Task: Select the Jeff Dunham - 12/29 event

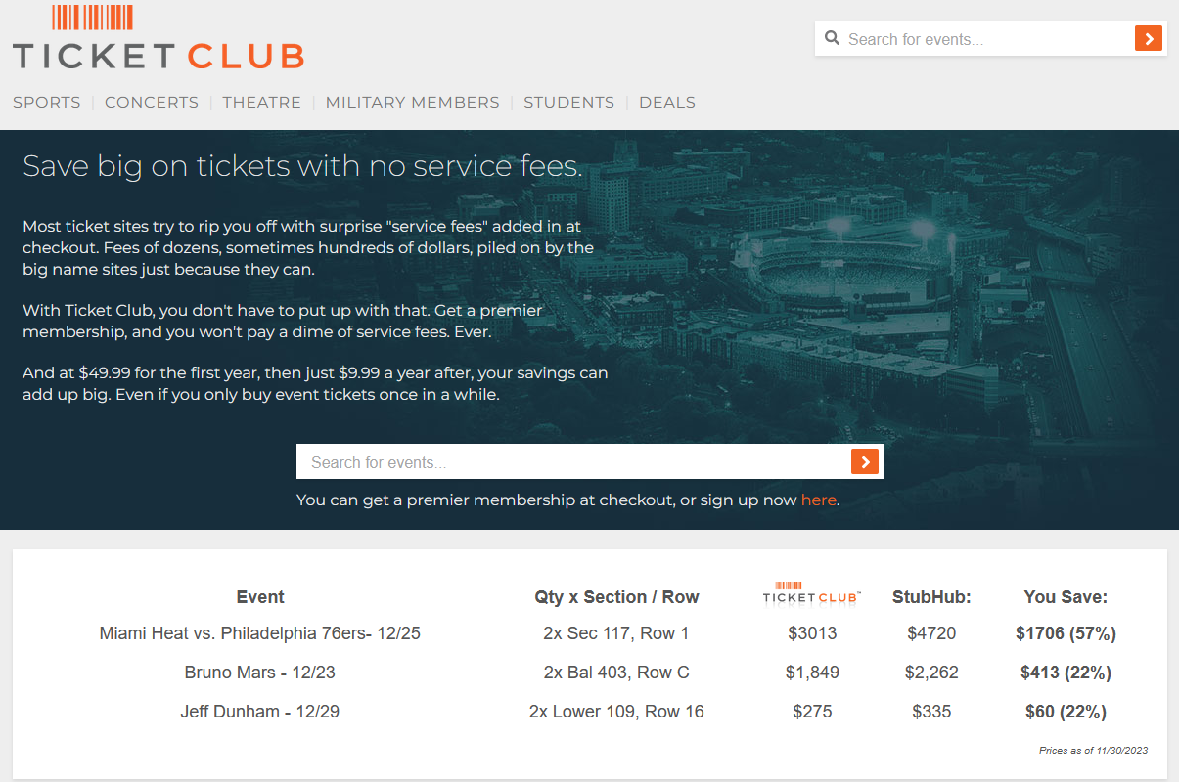Action: 260,712
